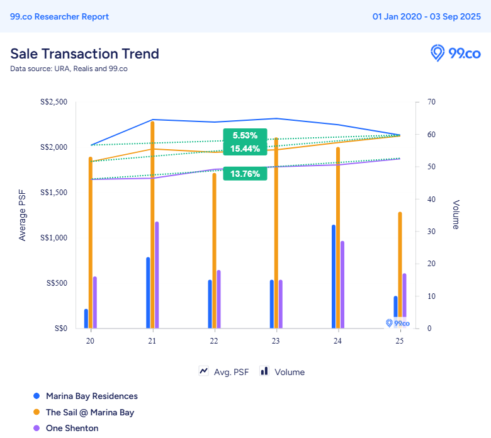Click the blue volume bar for year 24

[x=334, y=276]
